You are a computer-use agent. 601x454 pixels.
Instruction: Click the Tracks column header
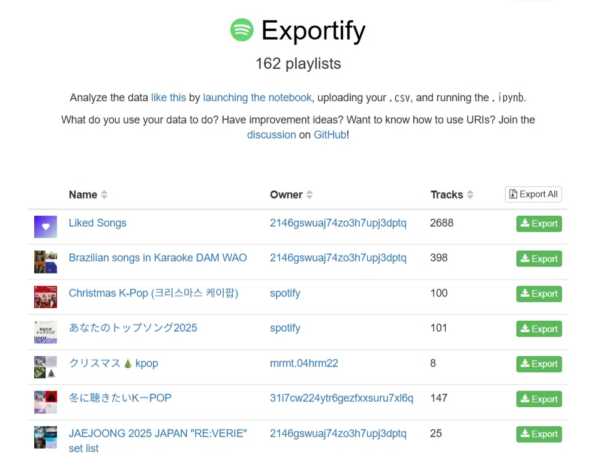pyautogui.click(x=446, y=195)
